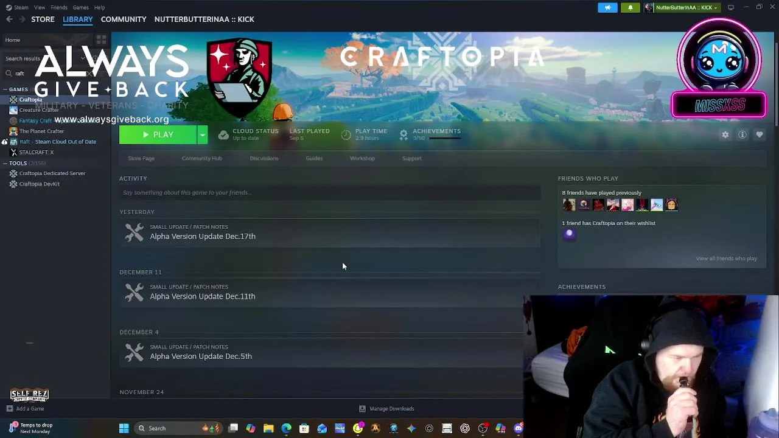Click the green PLAY button

[158, 134]
